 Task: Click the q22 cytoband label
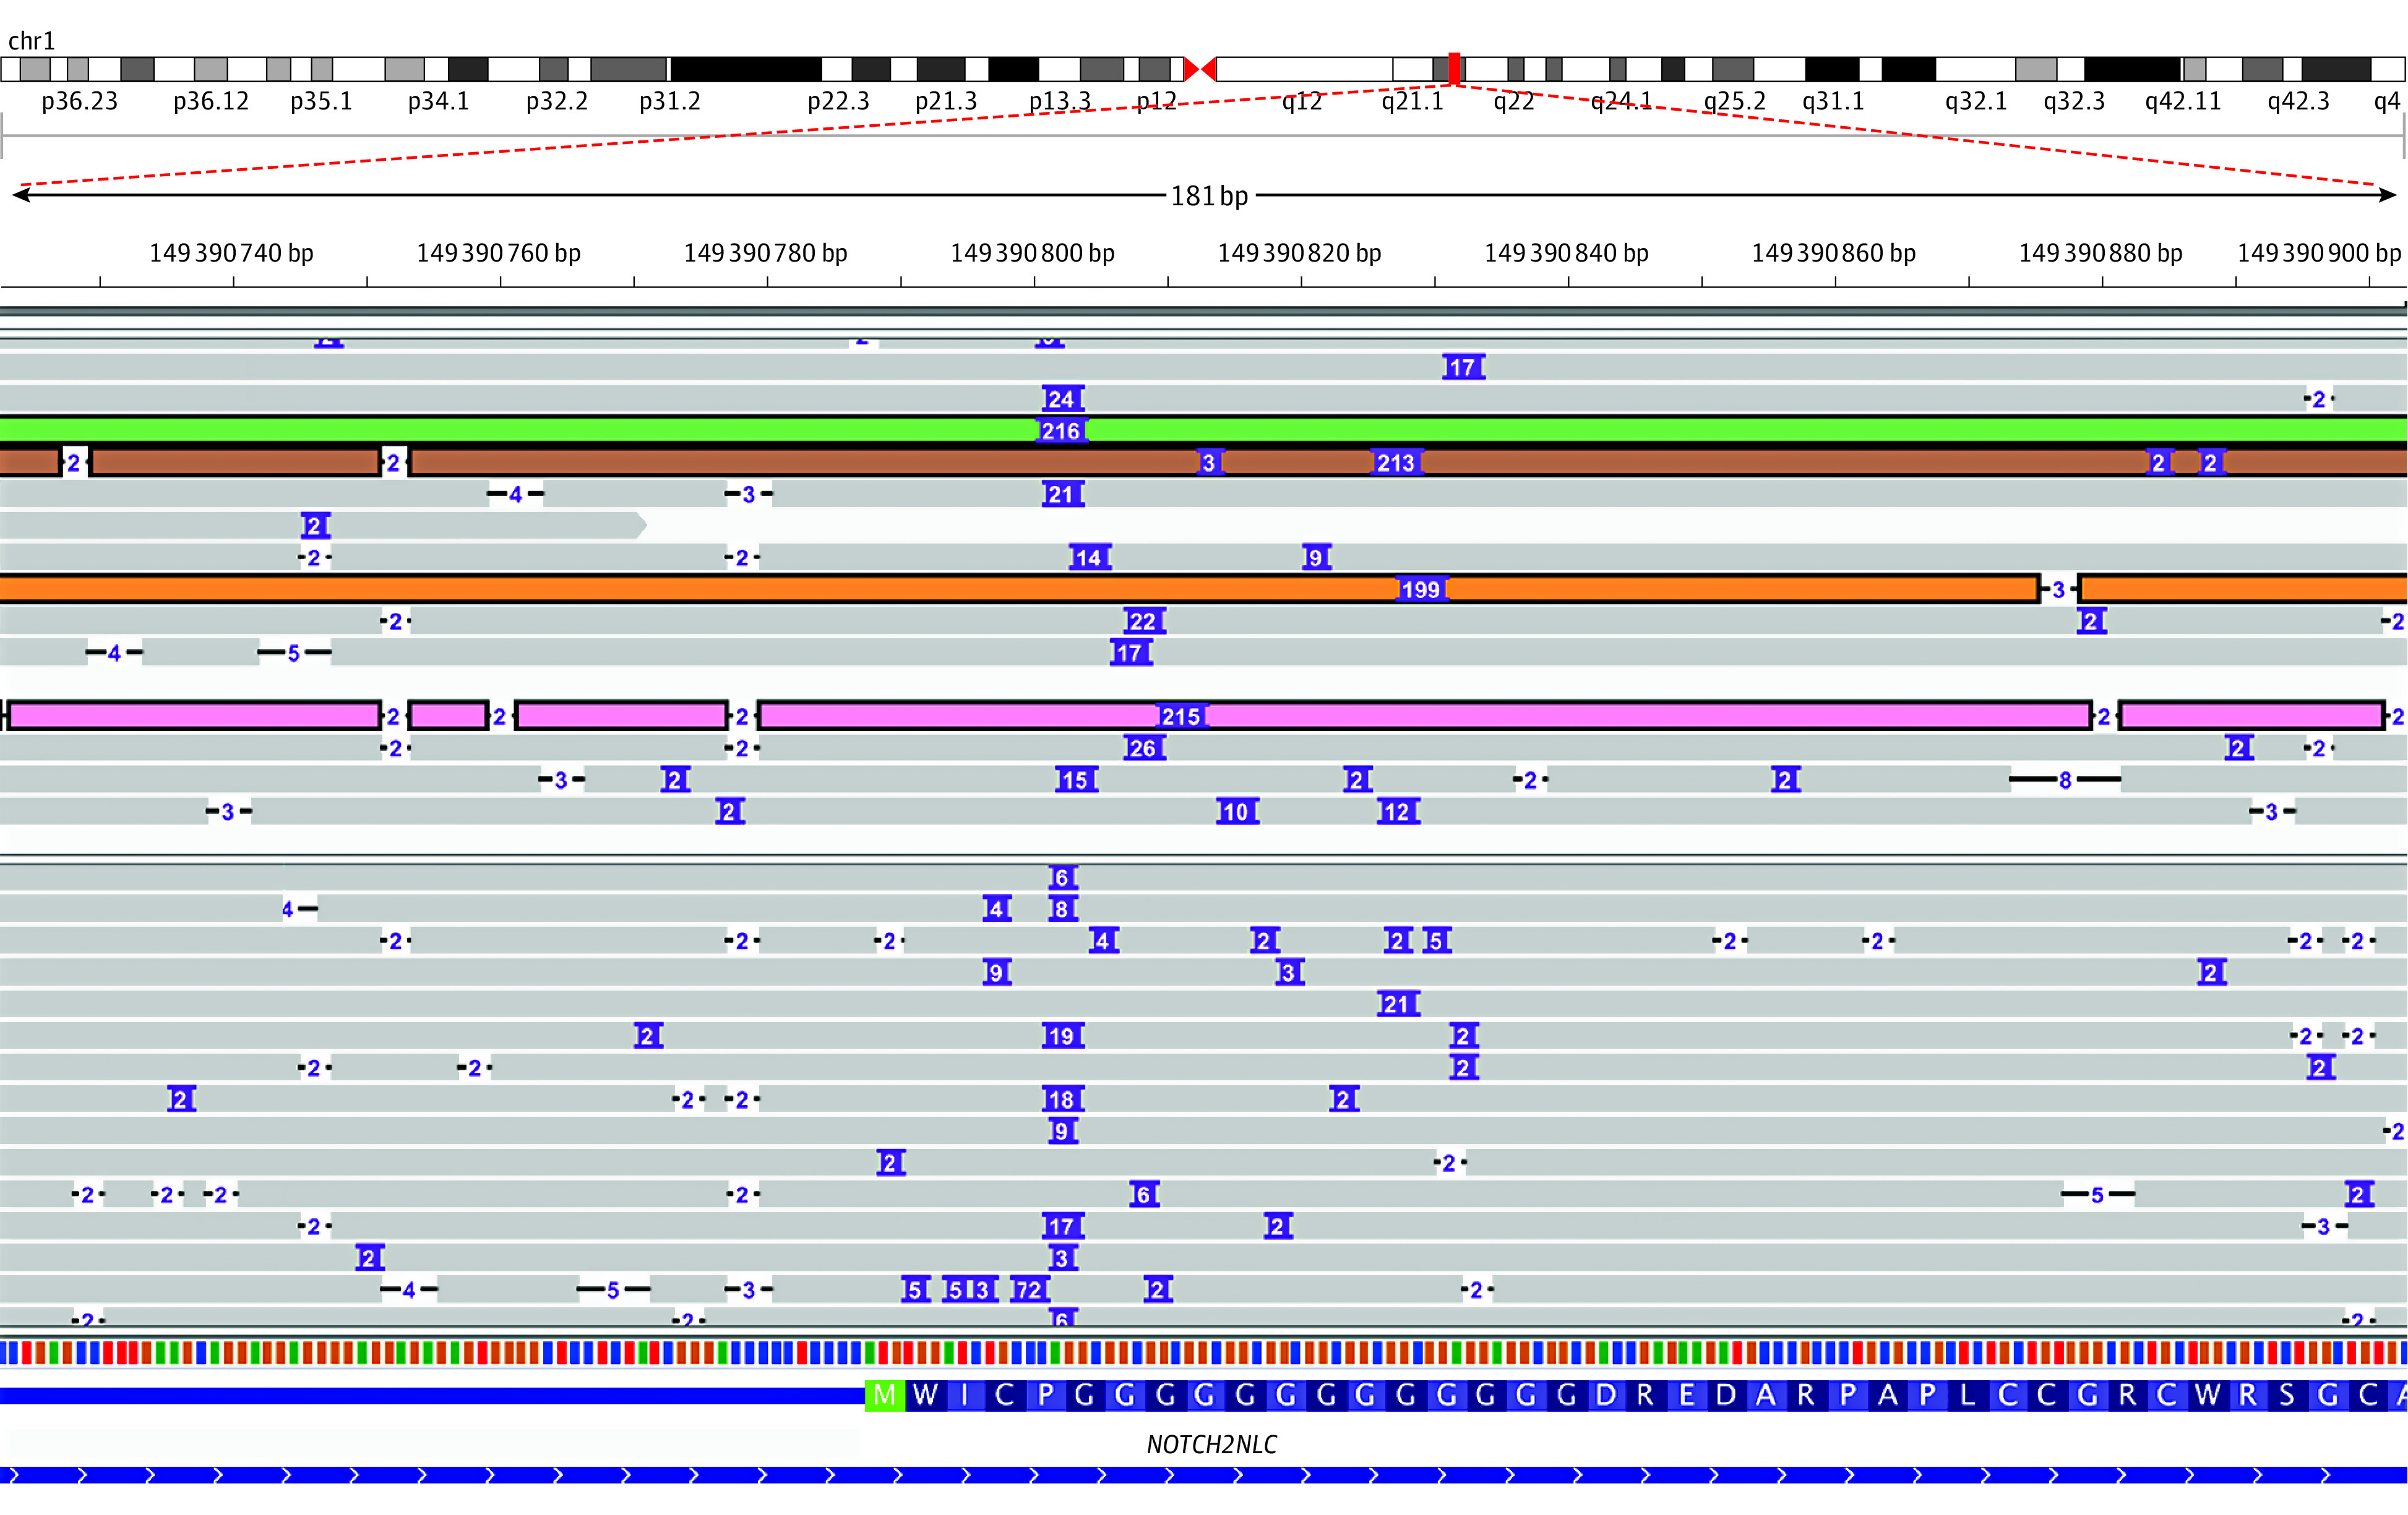1514,101
